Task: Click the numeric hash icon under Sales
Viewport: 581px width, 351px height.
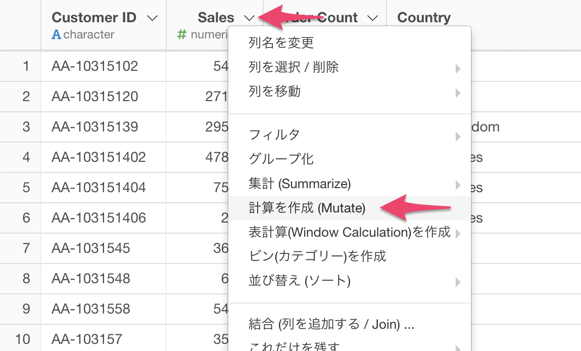Action: coord(182,35)
